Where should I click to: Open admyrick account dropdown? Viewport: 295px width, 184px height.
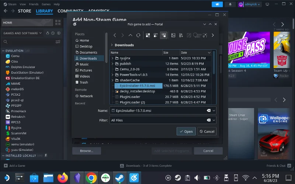tap(250, 4)
